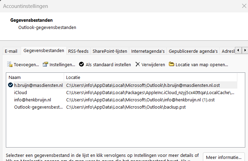The width and height of the screenshot is (248, 161).
Task: Click the Toevoegen... button label
Action: pos(27,64)
